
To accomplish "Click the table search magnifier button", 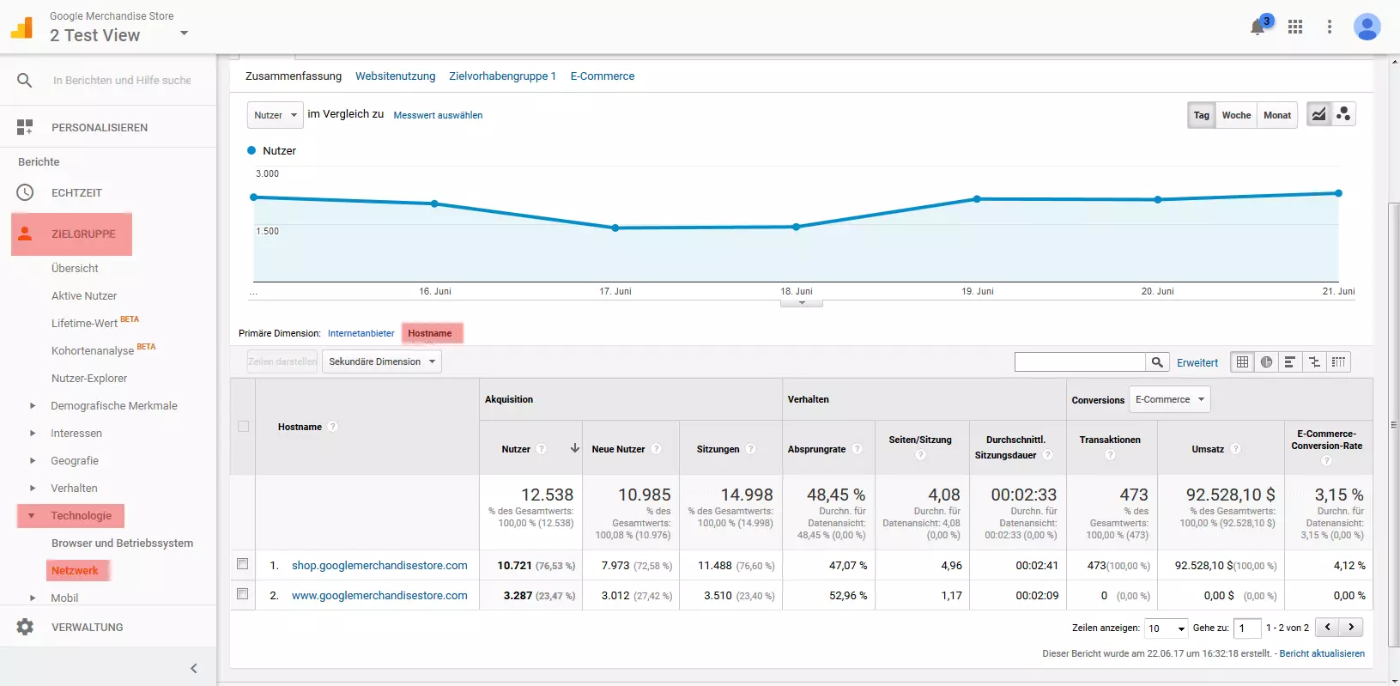I will click(x=1157, y=362).
